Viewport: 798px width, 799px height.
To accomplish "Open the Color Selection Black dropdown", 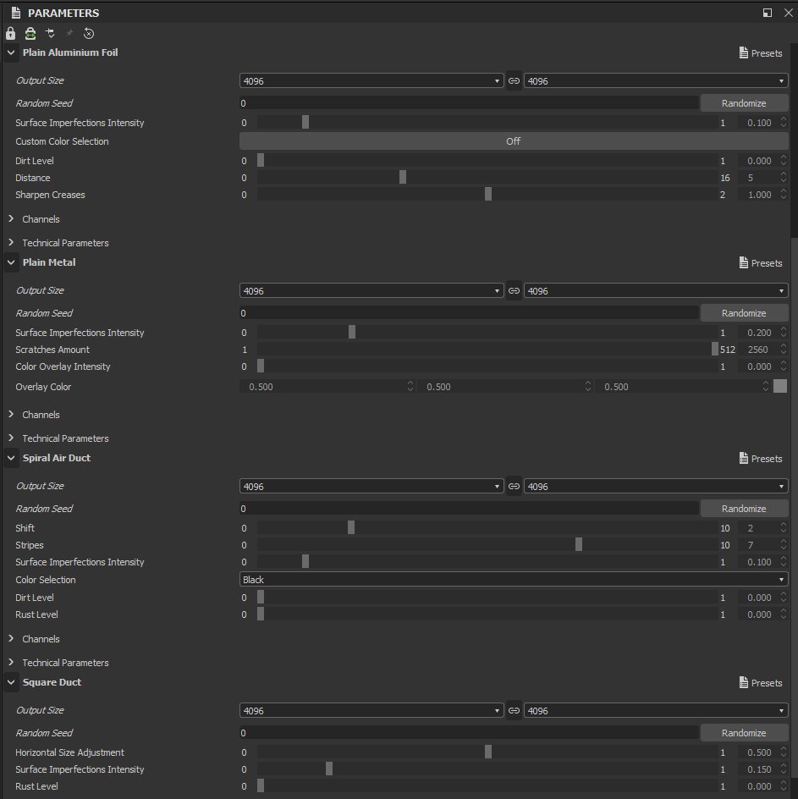I will pos(514,580).
